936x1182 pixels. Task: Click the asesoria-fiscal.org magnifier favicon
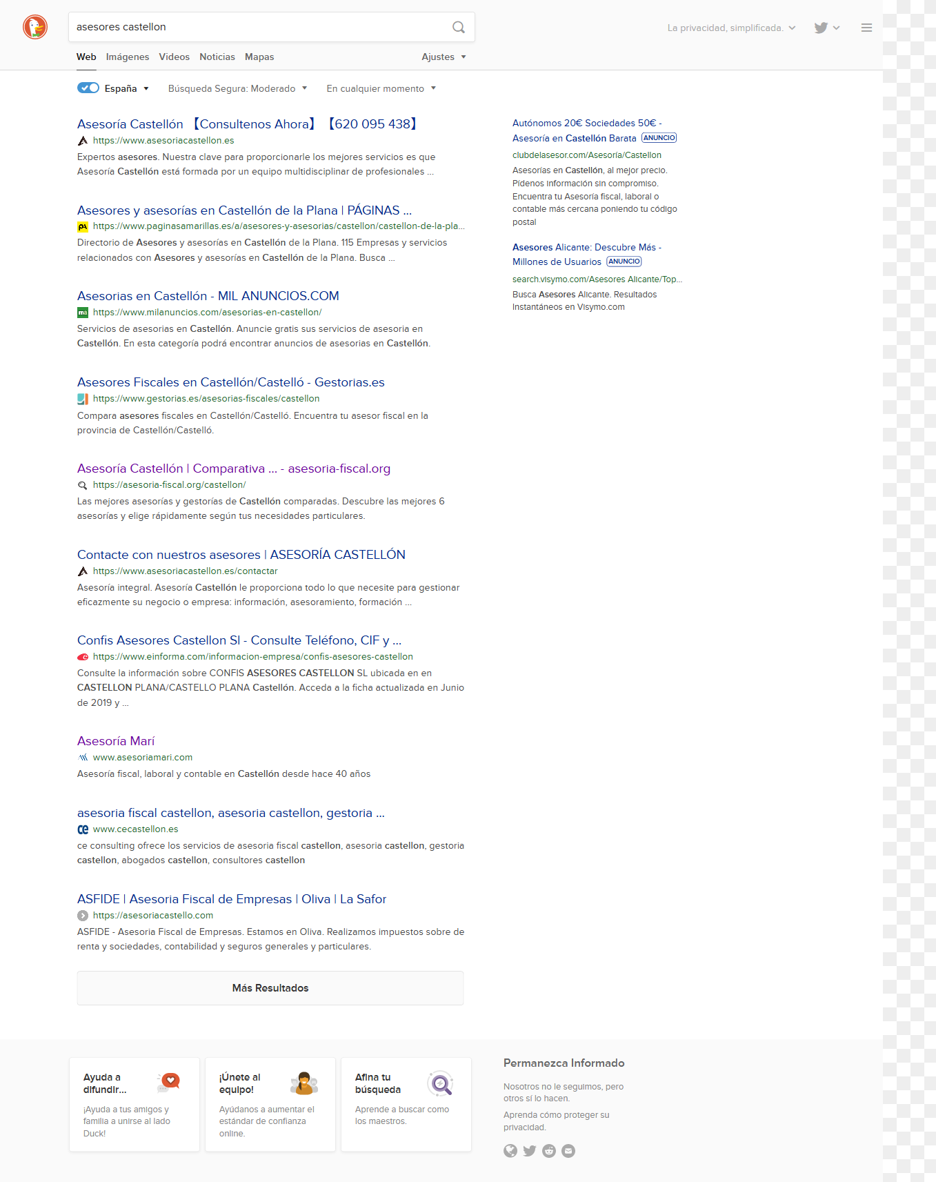coord(83,485)
